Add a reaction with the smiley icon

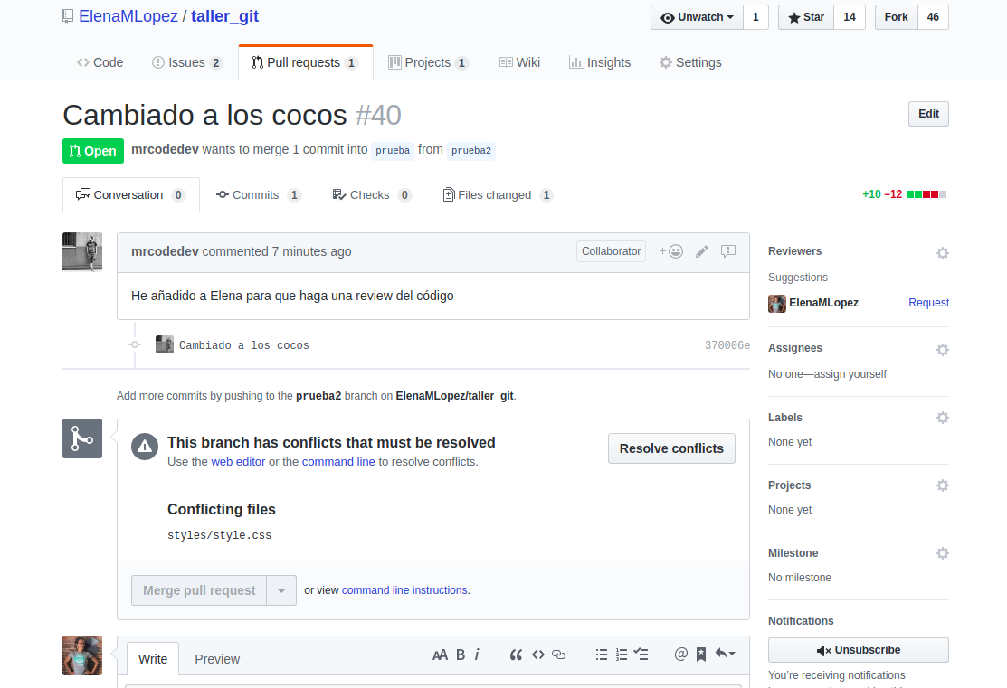pos(671,251)
